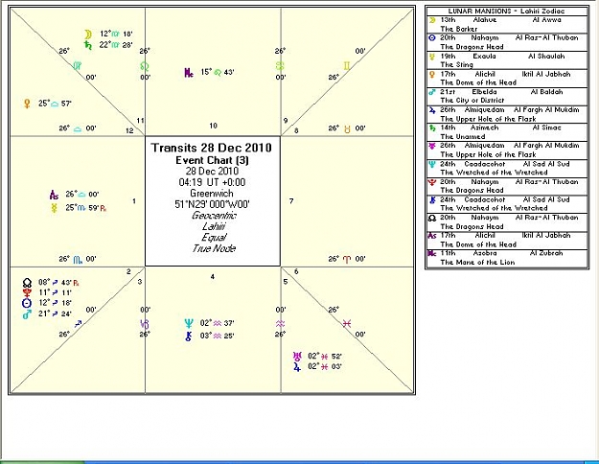Select the 'Greenwich' location text
Image resolution: width=599 pixels, height=464 pixels.
pyautogui.click(x=212, y=194)
